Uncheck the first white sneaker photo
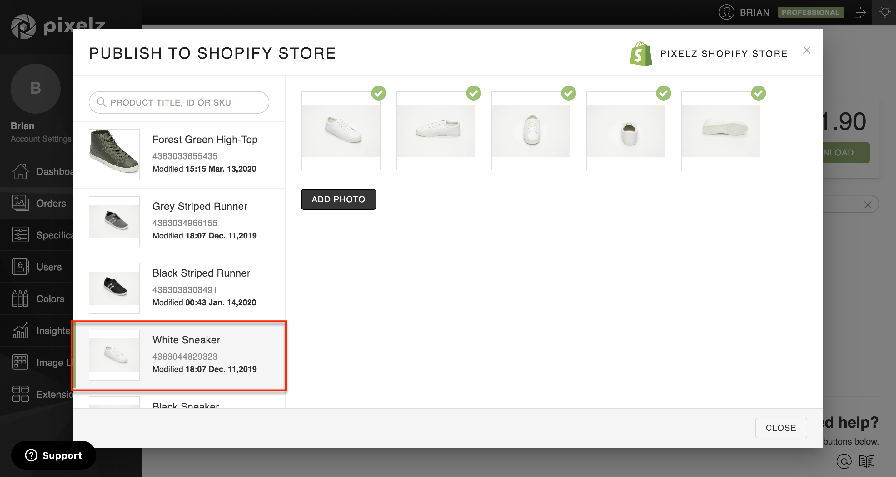 (378, 93)
